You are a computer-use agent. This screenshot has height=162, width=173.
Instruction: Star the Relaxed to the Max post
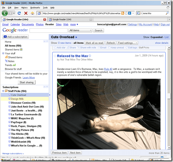click(x=55, y=56)
